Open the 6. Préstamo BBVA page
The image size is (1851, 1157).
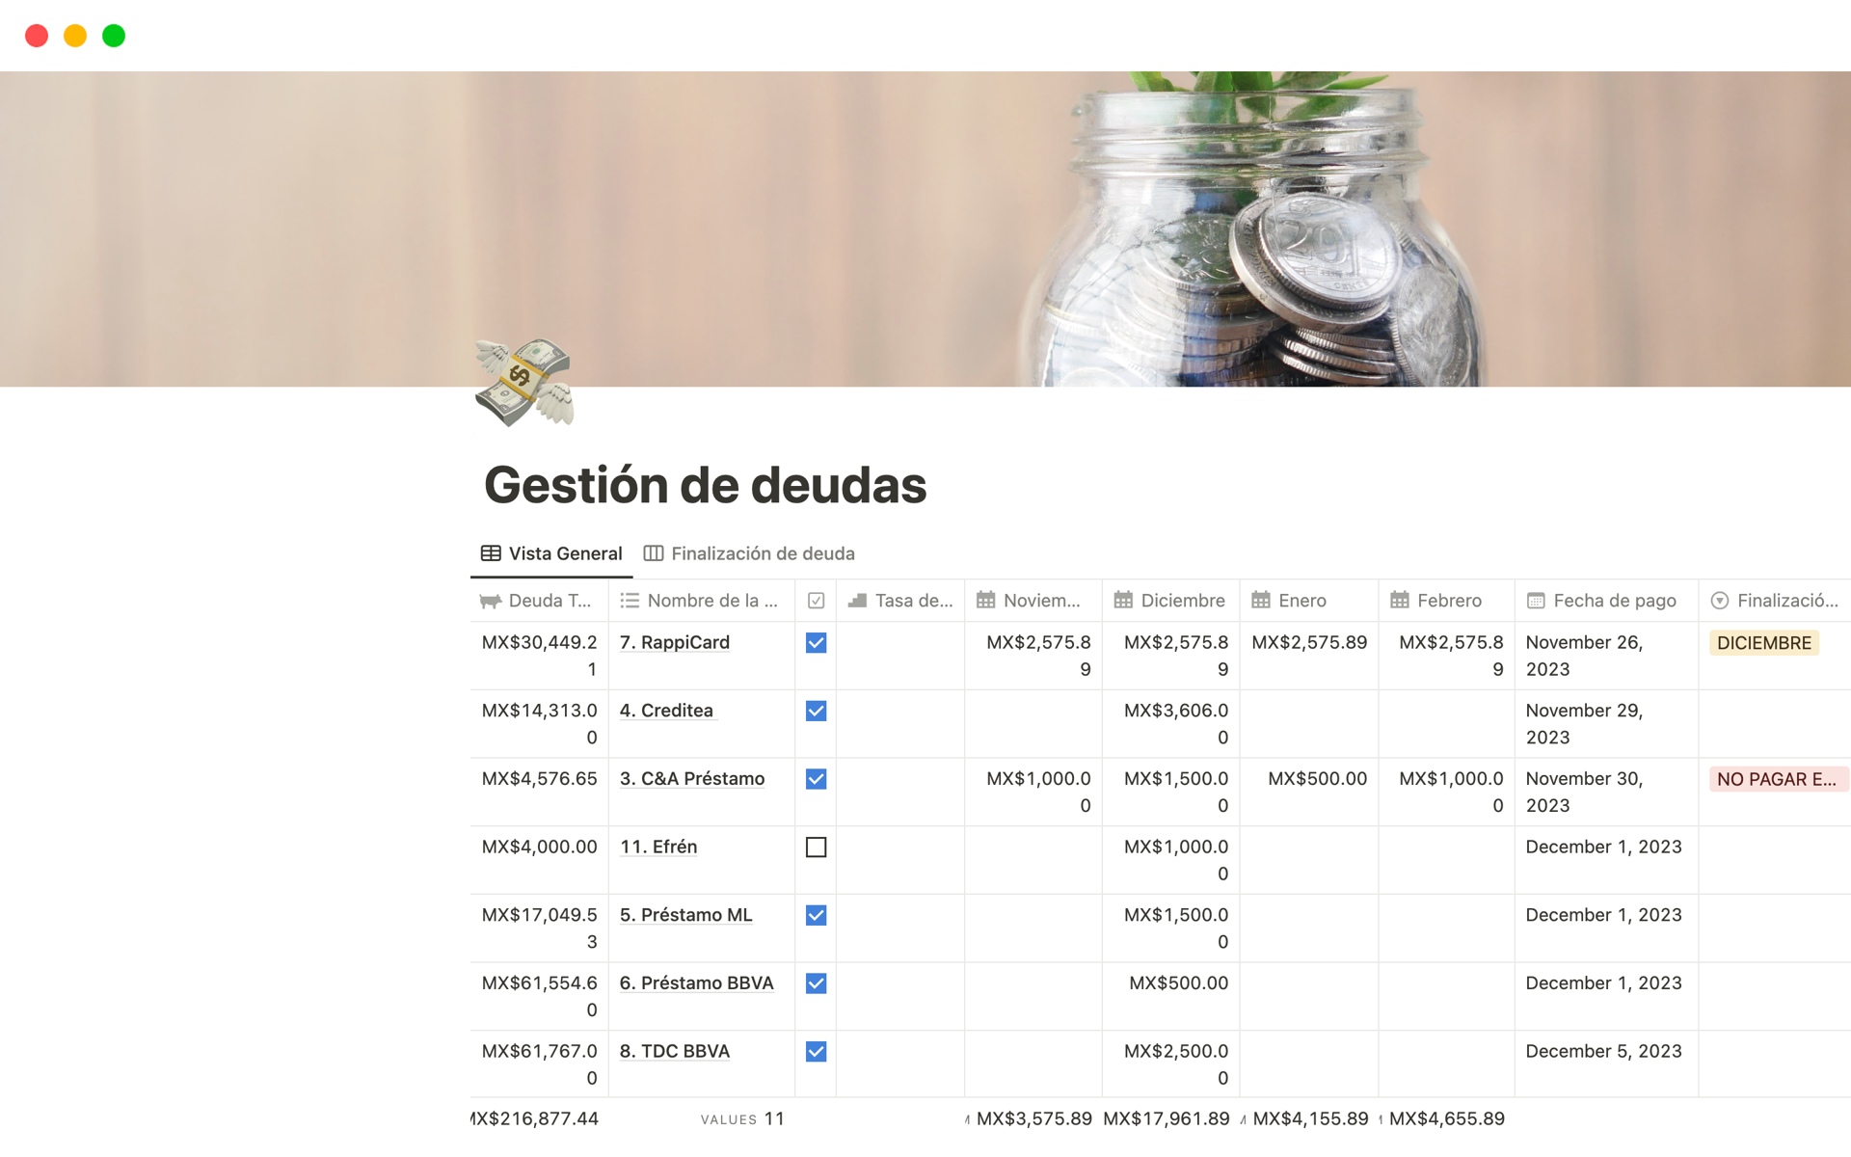coord(696,982)
